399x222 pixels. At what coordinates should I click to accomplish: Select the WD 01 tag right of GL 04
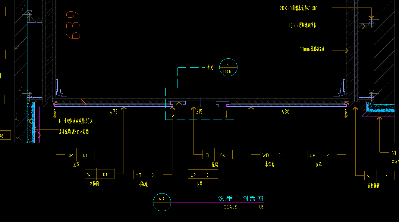275,155
